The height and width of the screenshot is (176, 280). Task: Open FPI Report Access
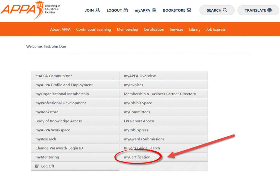(164, 121)
